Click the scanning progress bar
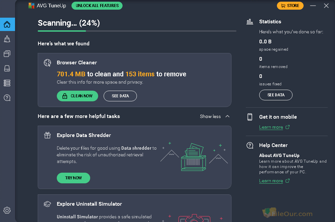The image size is (335, 222). click(137, 31)
